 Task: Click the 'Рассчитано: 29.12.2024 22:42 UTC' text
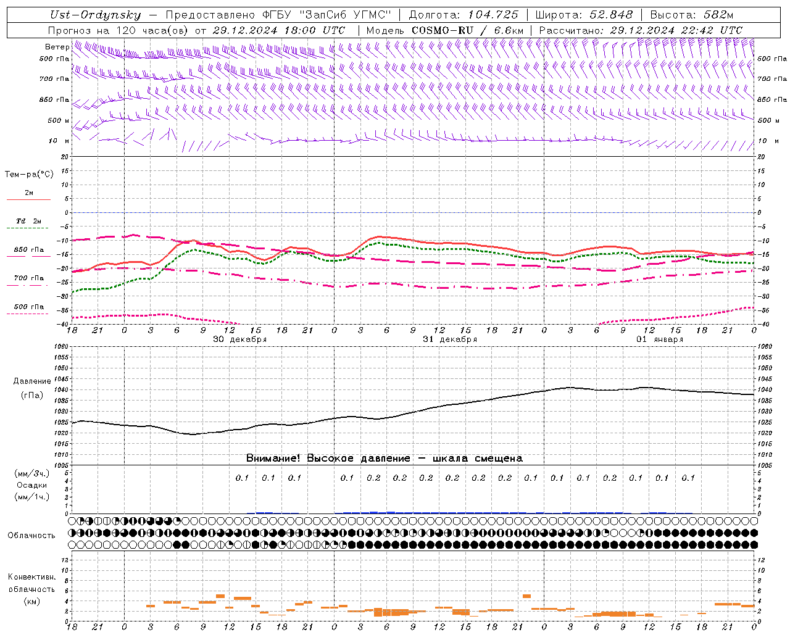click(x=641, y=30)
